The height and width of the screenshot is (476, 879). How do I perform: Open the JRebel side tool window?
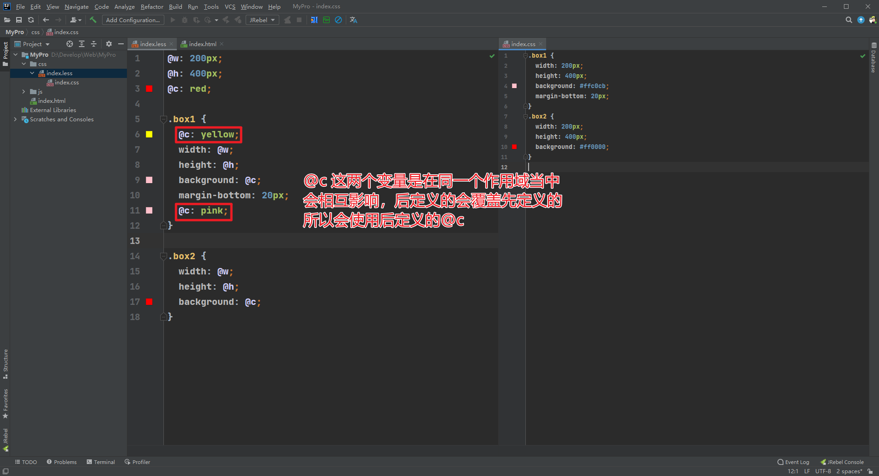point(6,440)
